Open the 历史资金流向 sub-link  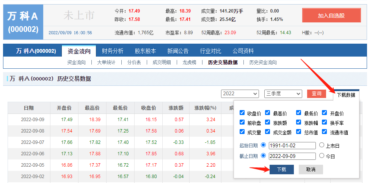[x=263, y=62]
